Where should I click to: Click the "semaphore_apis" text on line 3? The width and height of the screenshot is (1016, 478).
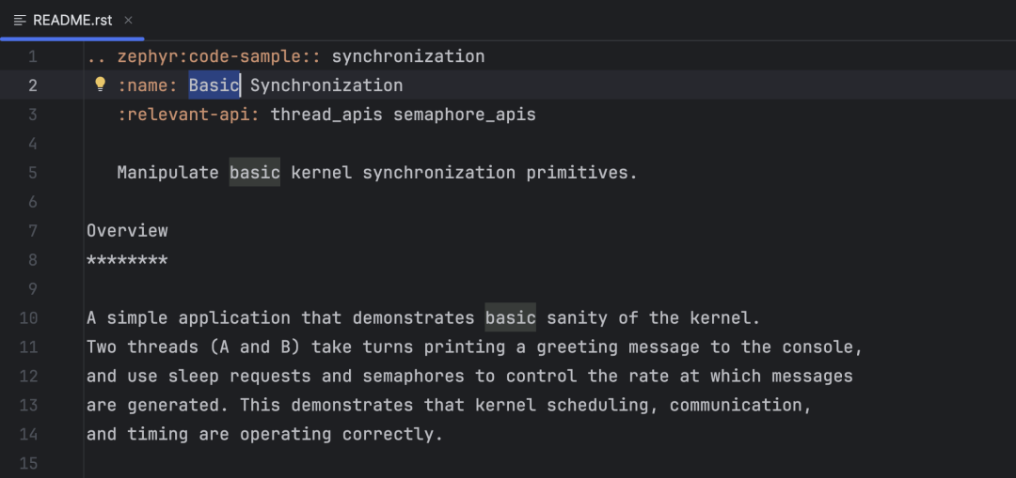(x=465, y=115)
